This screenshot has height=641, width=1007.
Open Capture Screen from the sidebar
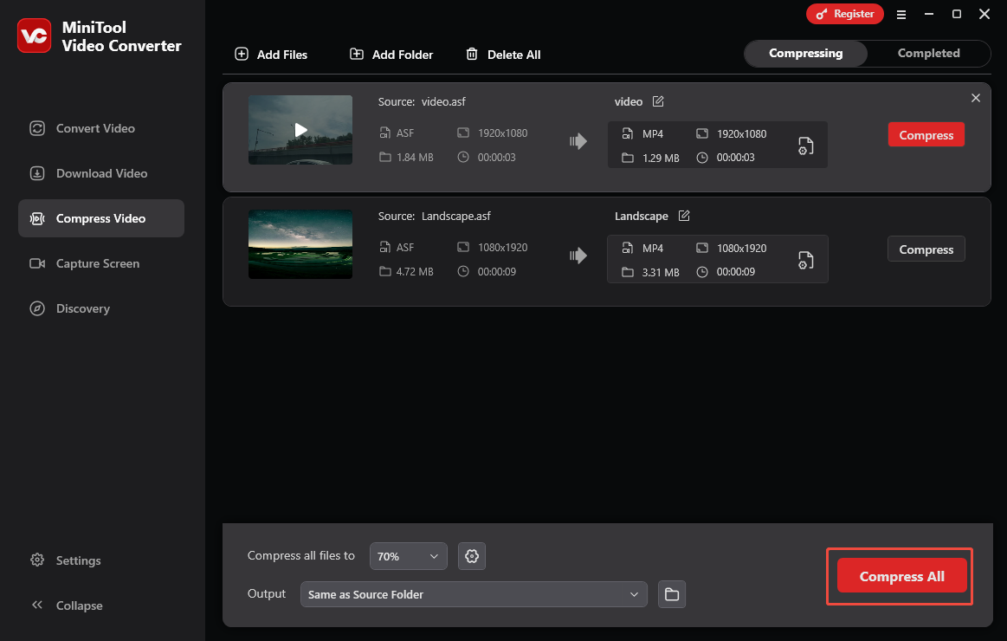click(x=99, y=263)
